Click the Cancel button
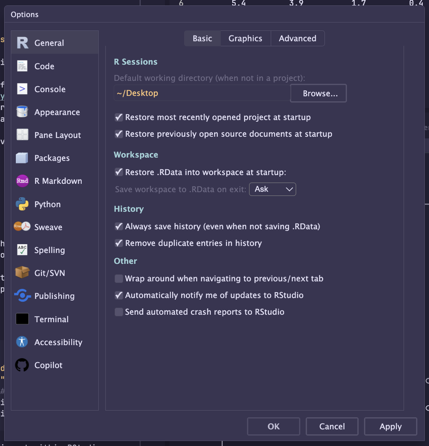Image resolution: width=429 pixels, height=446 pixels. click(x=332, y=426)
